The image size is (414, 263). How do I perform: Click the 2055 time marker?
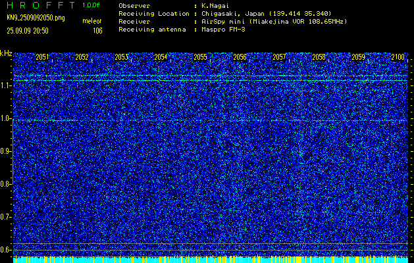(x=200, y=57)
